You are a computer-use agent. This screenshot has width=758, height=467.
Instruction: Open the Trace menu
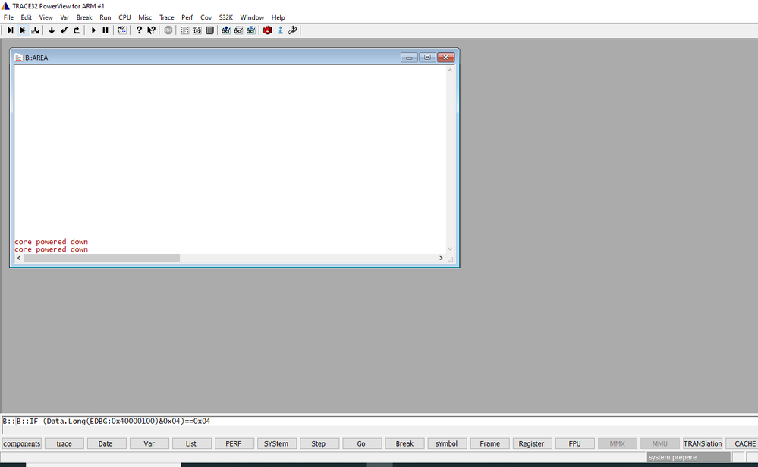point(167,17)
